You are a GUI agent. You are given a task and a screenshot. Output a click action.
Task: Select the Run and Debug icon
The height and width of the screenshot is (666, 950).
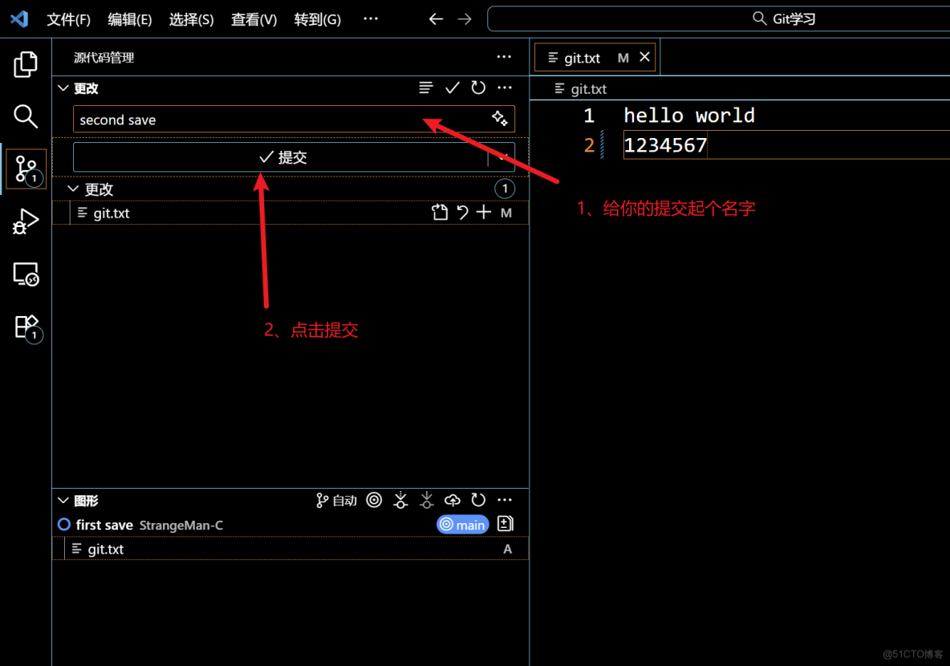click(x=25, y=222)
